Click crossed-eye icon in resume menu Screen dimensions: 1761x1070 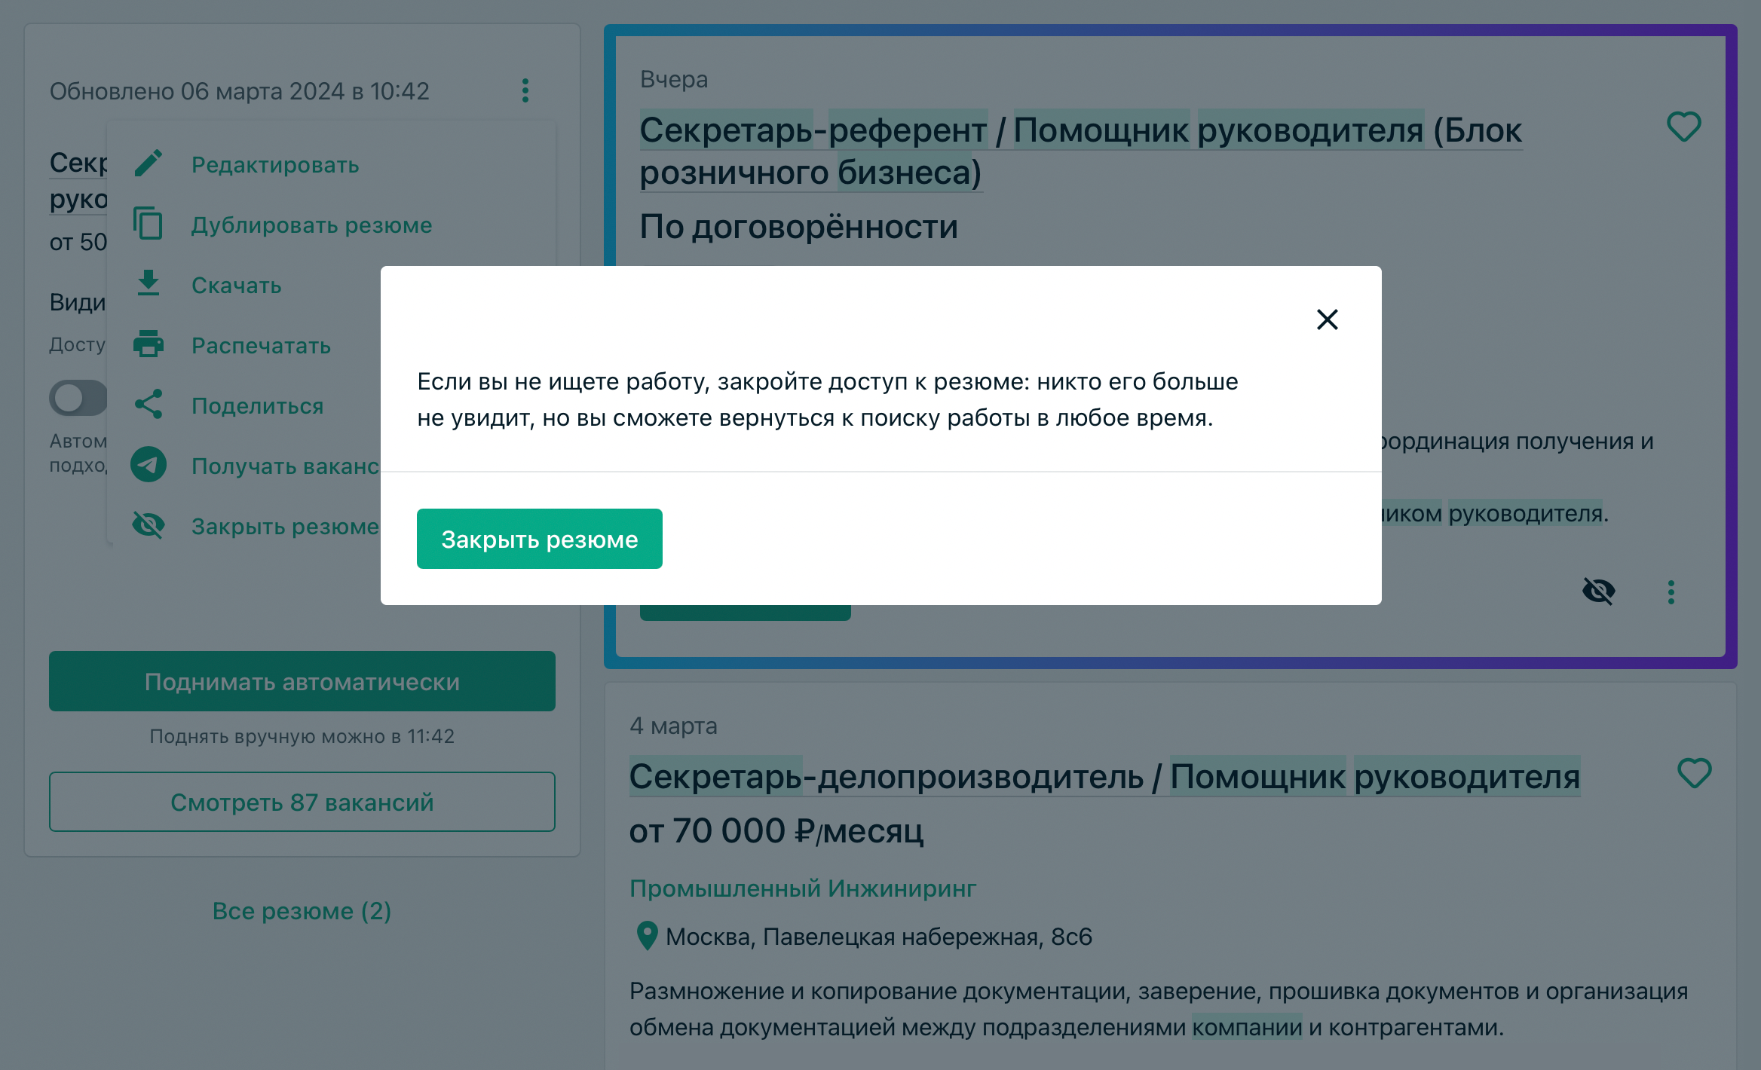[x=149, y=525]
